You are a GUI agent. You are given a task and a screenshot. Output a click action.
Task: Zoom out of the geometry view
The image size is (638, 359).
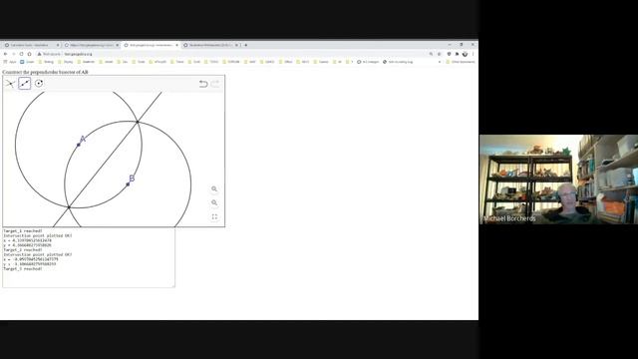[214, 202]
